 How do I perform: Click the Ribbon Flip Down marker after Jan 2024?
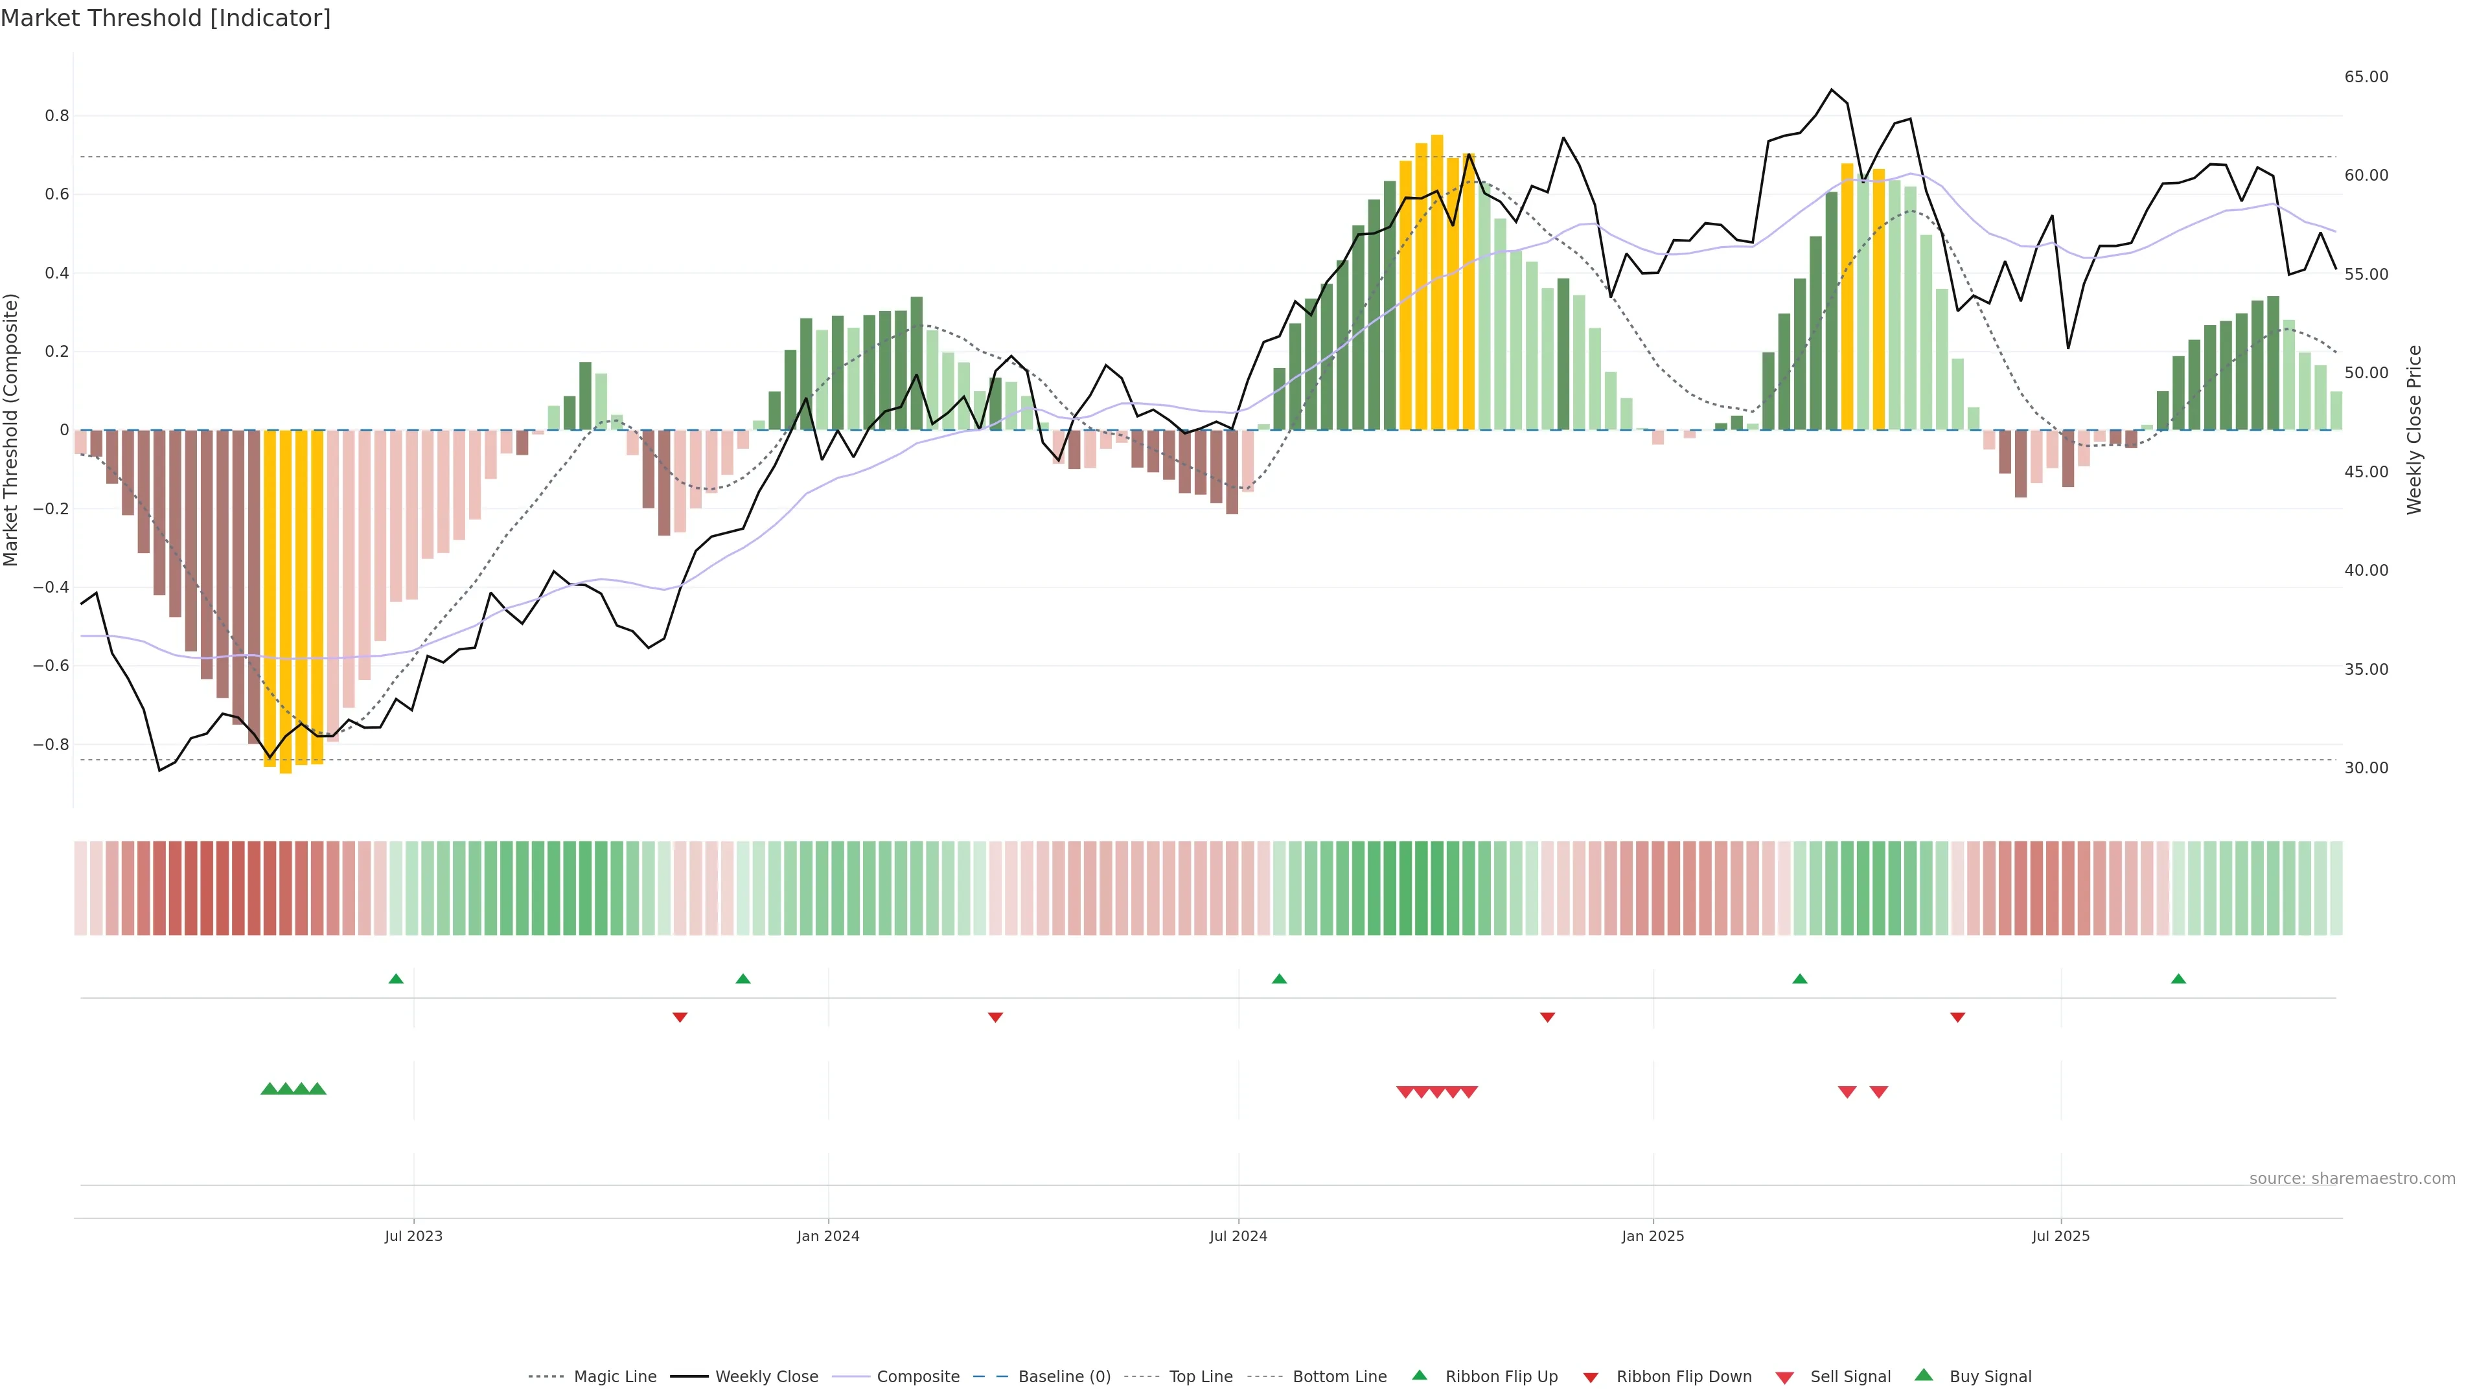pyautogui.click(x=995, y=1018)
